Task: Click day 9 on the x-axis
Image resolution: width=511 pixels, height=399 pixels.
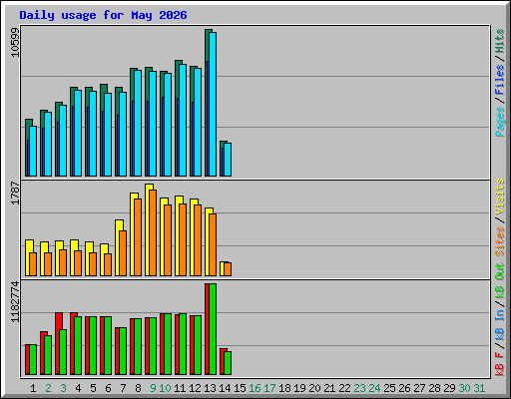Action: click(153, 388)
